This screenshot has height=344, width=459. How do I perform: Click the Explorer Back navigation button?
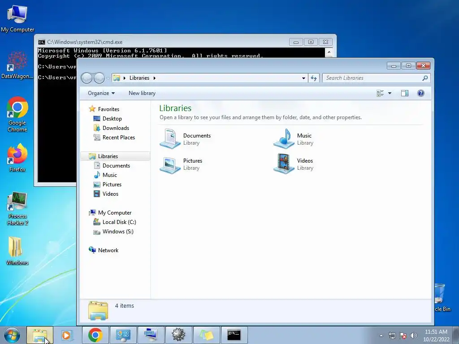coord(87,78)
